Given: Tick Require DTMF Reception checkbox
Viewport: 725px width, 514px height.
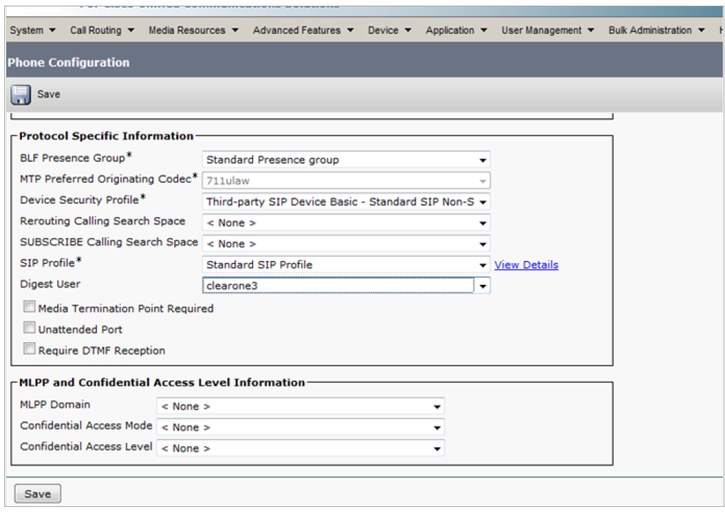Looking at the screenshot, I should tap(29, 349).
